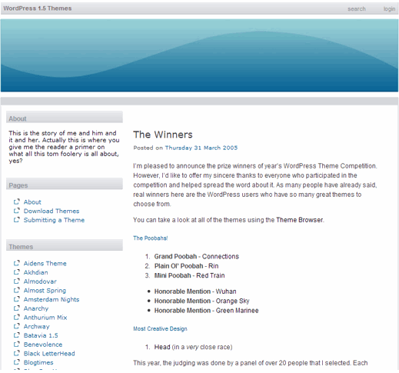
Task: Click the link icon beside Black LetterHead
Action: [17, 353]
